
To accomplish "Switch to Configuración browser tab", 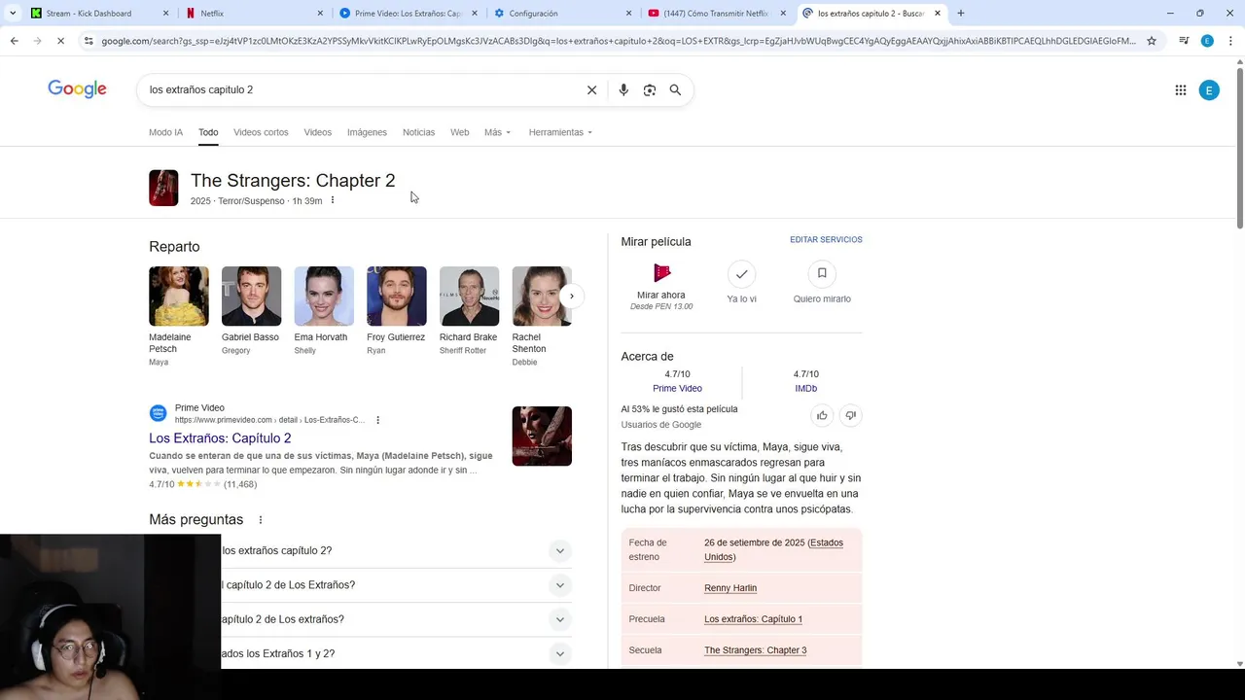I will pyautogui.click(x=561, y=14).
